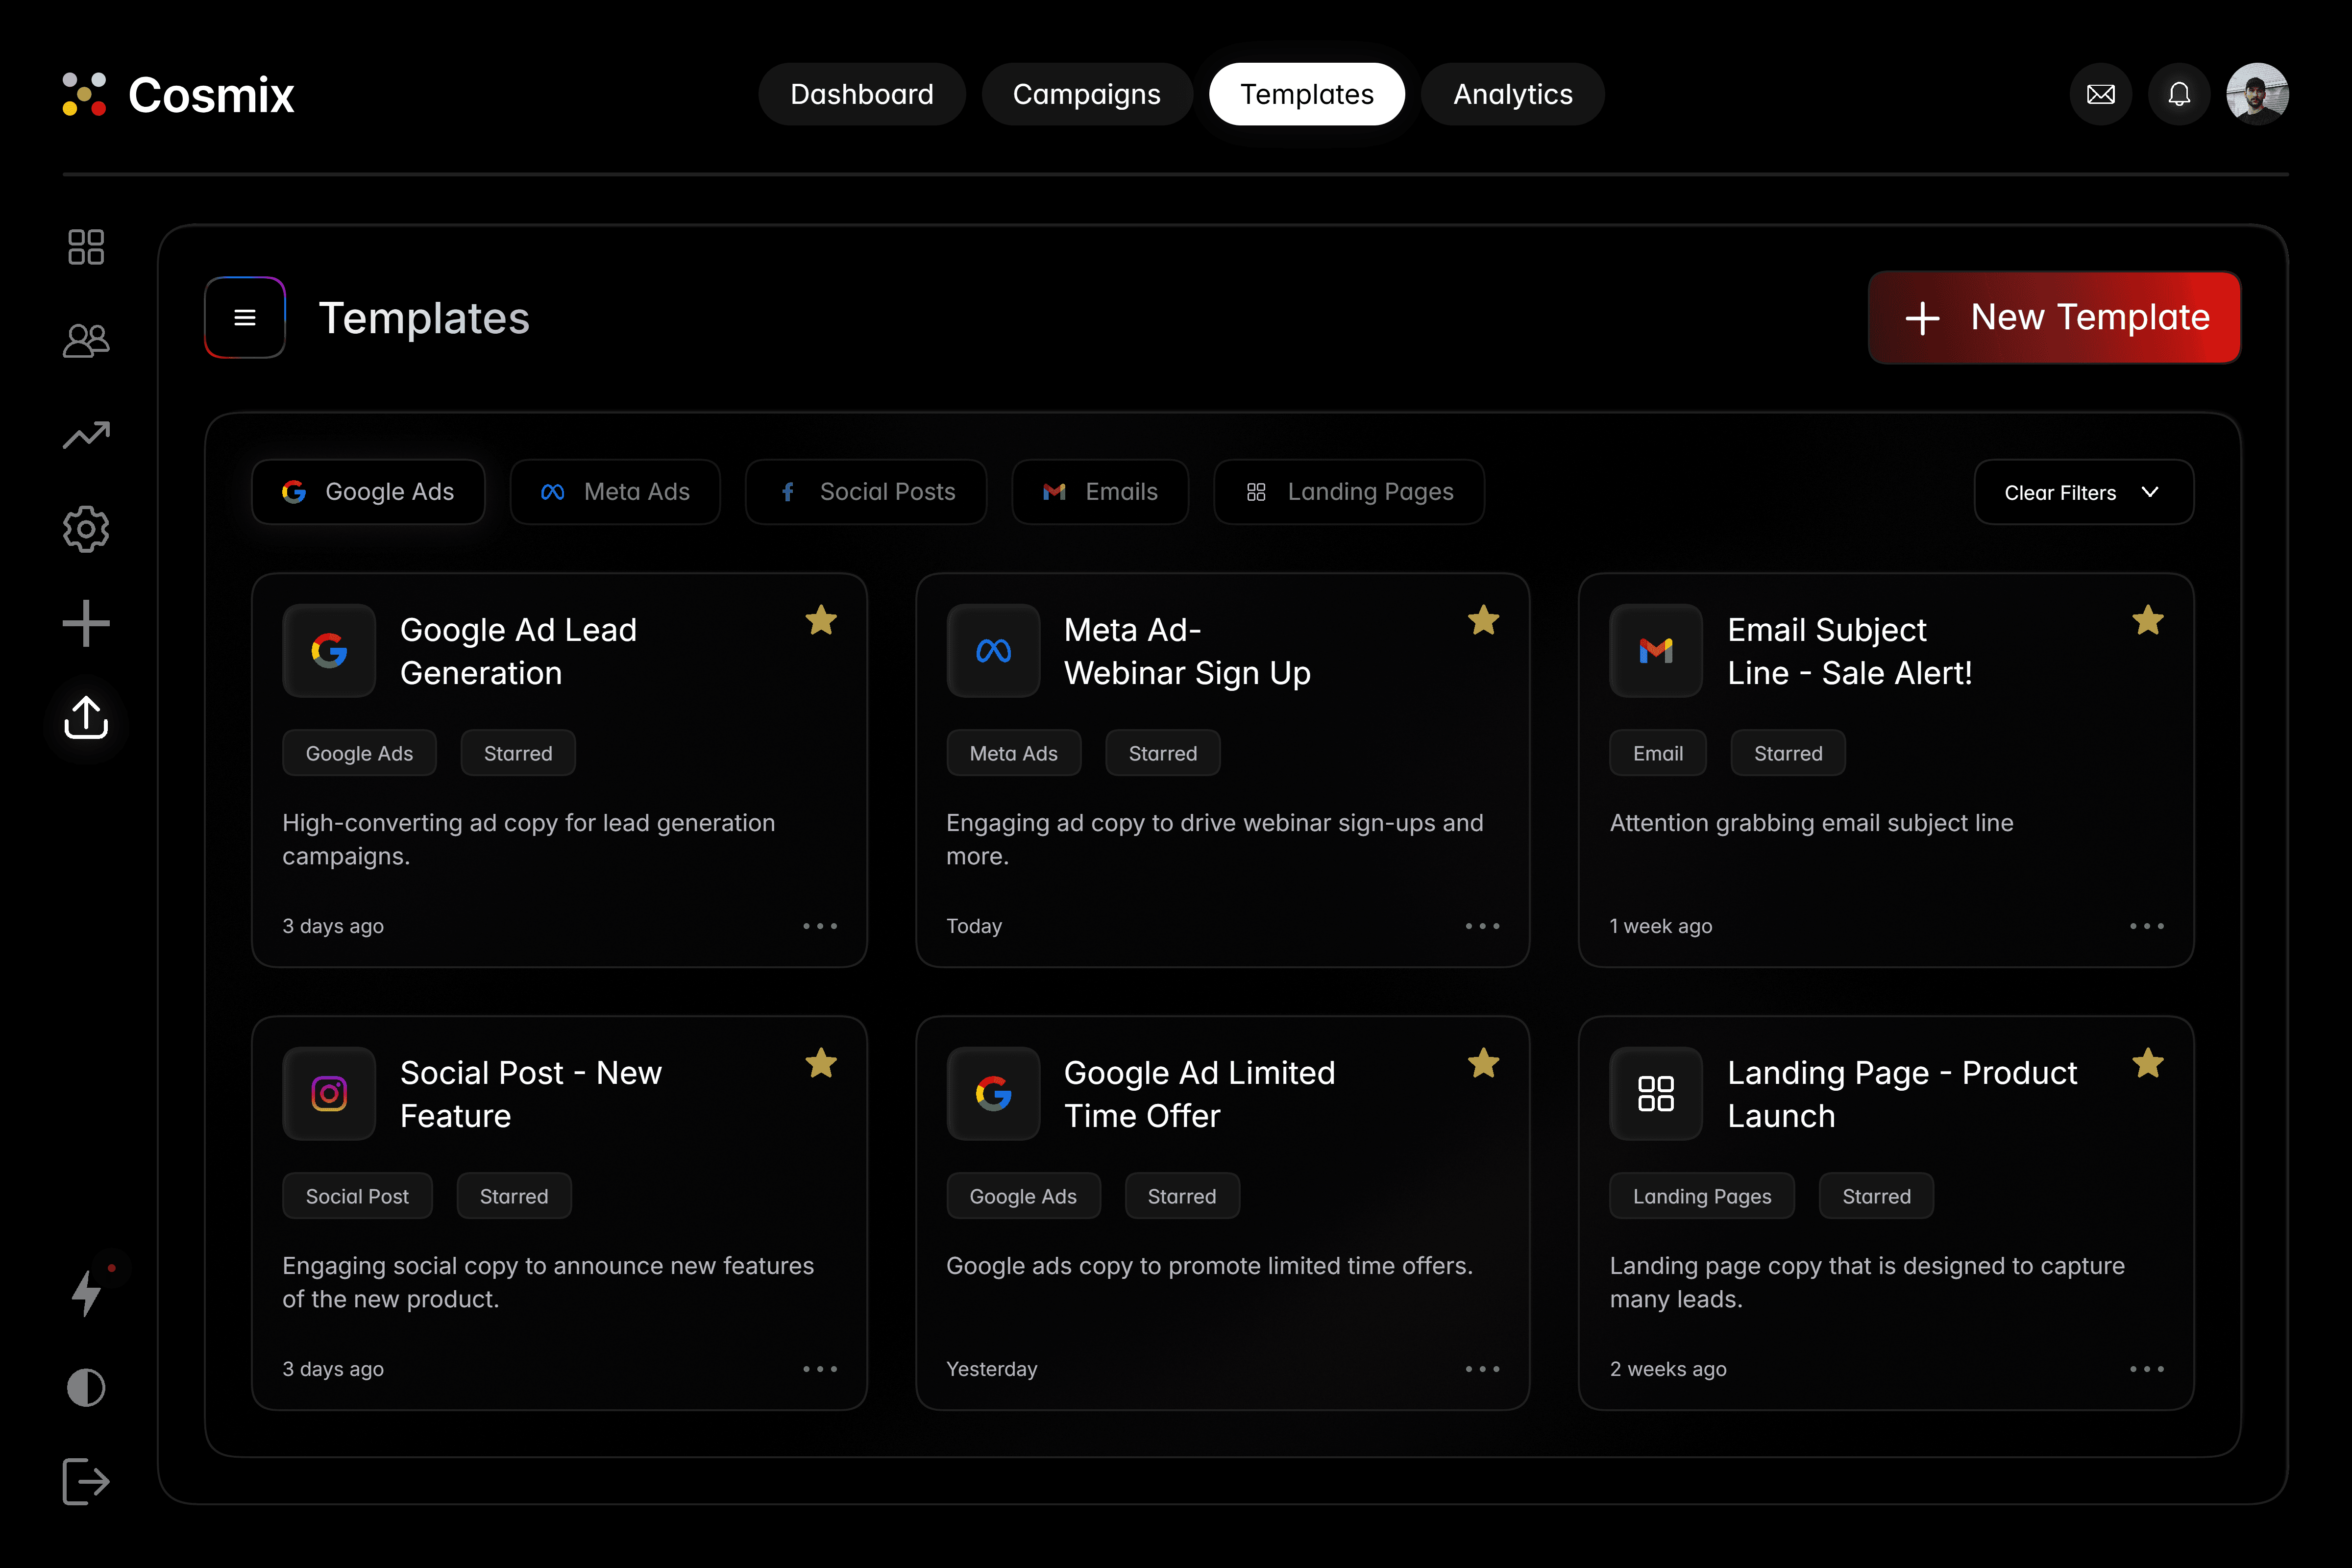Click the New Template button
2352x1568 pixels.
[2054, 317]
